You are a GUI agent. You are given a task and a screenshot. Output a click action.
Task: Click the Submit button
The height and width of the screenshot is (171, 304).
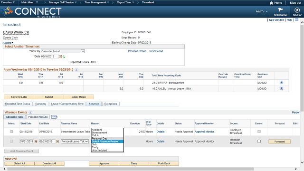[x=49, y=97]
